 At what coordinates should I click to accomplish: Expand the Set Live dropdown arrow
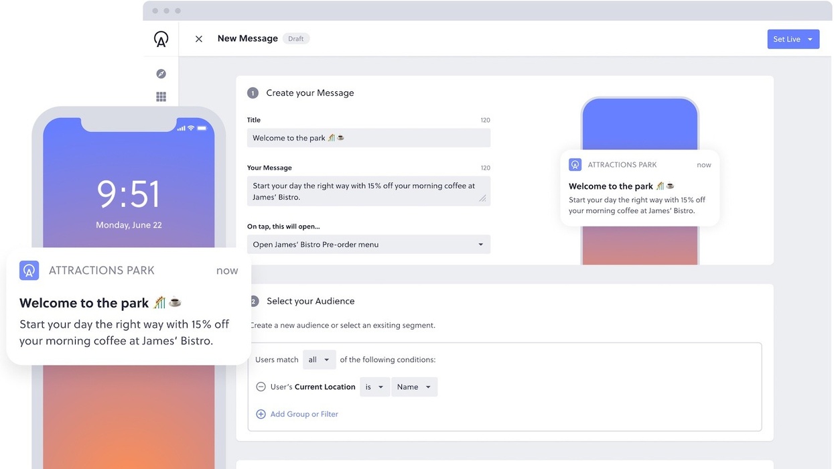(x=810, y=40)
